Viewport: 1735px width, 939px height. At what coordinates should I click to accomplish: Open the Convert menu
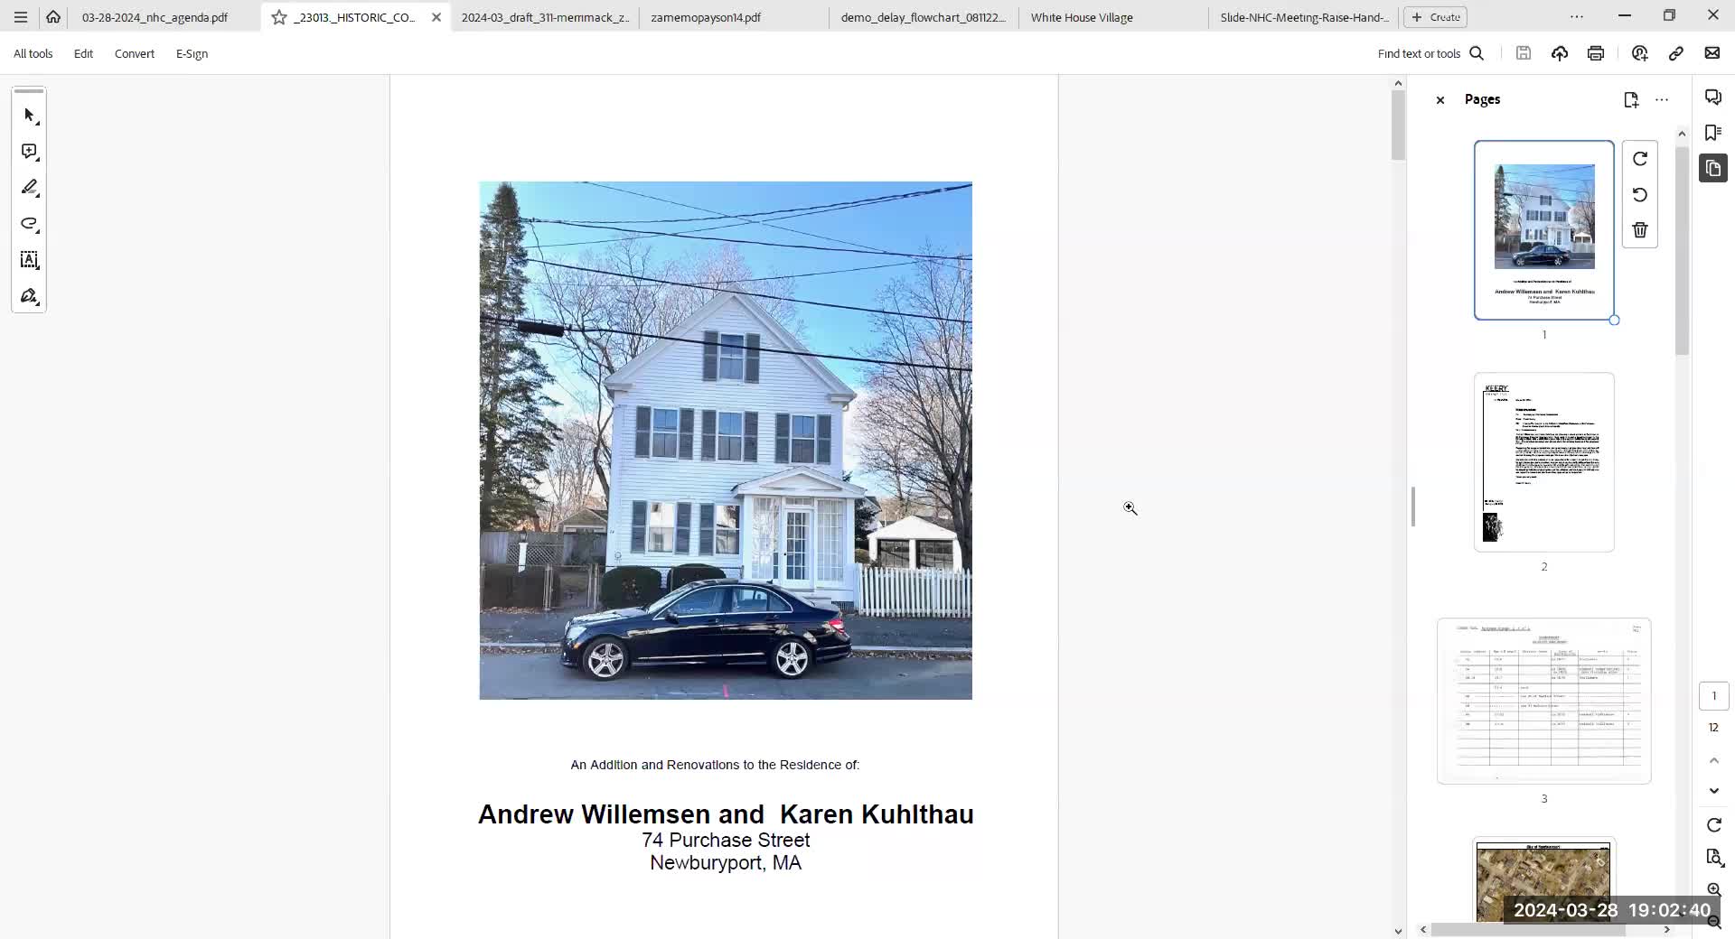135,53
